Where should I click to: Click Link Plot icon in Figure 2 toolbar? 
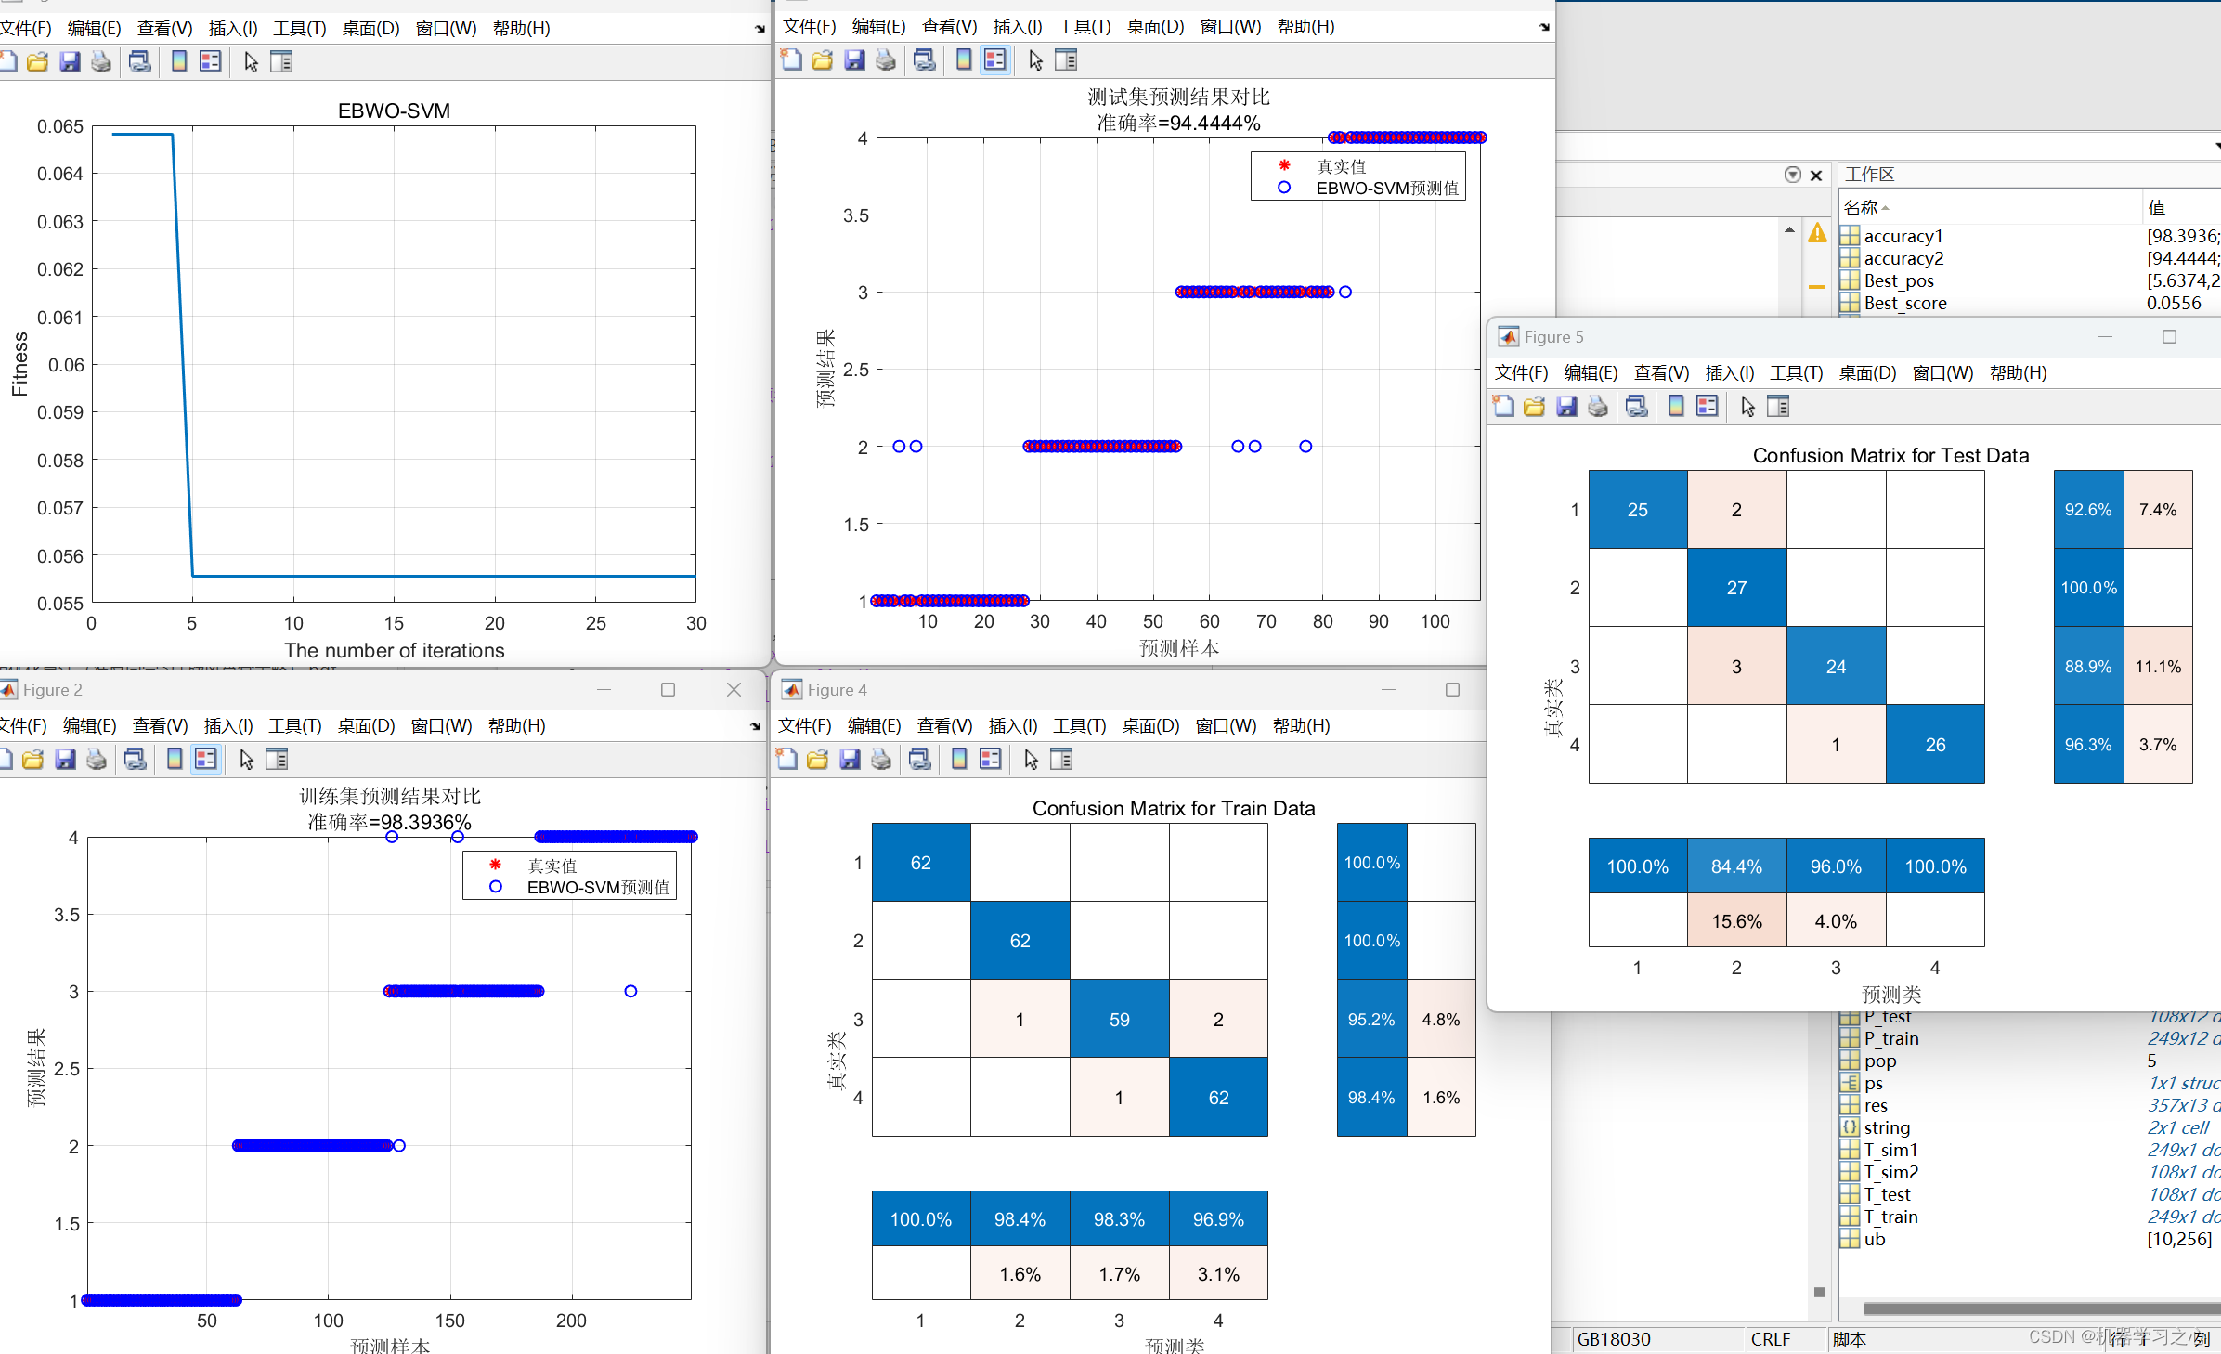(136, 760)
